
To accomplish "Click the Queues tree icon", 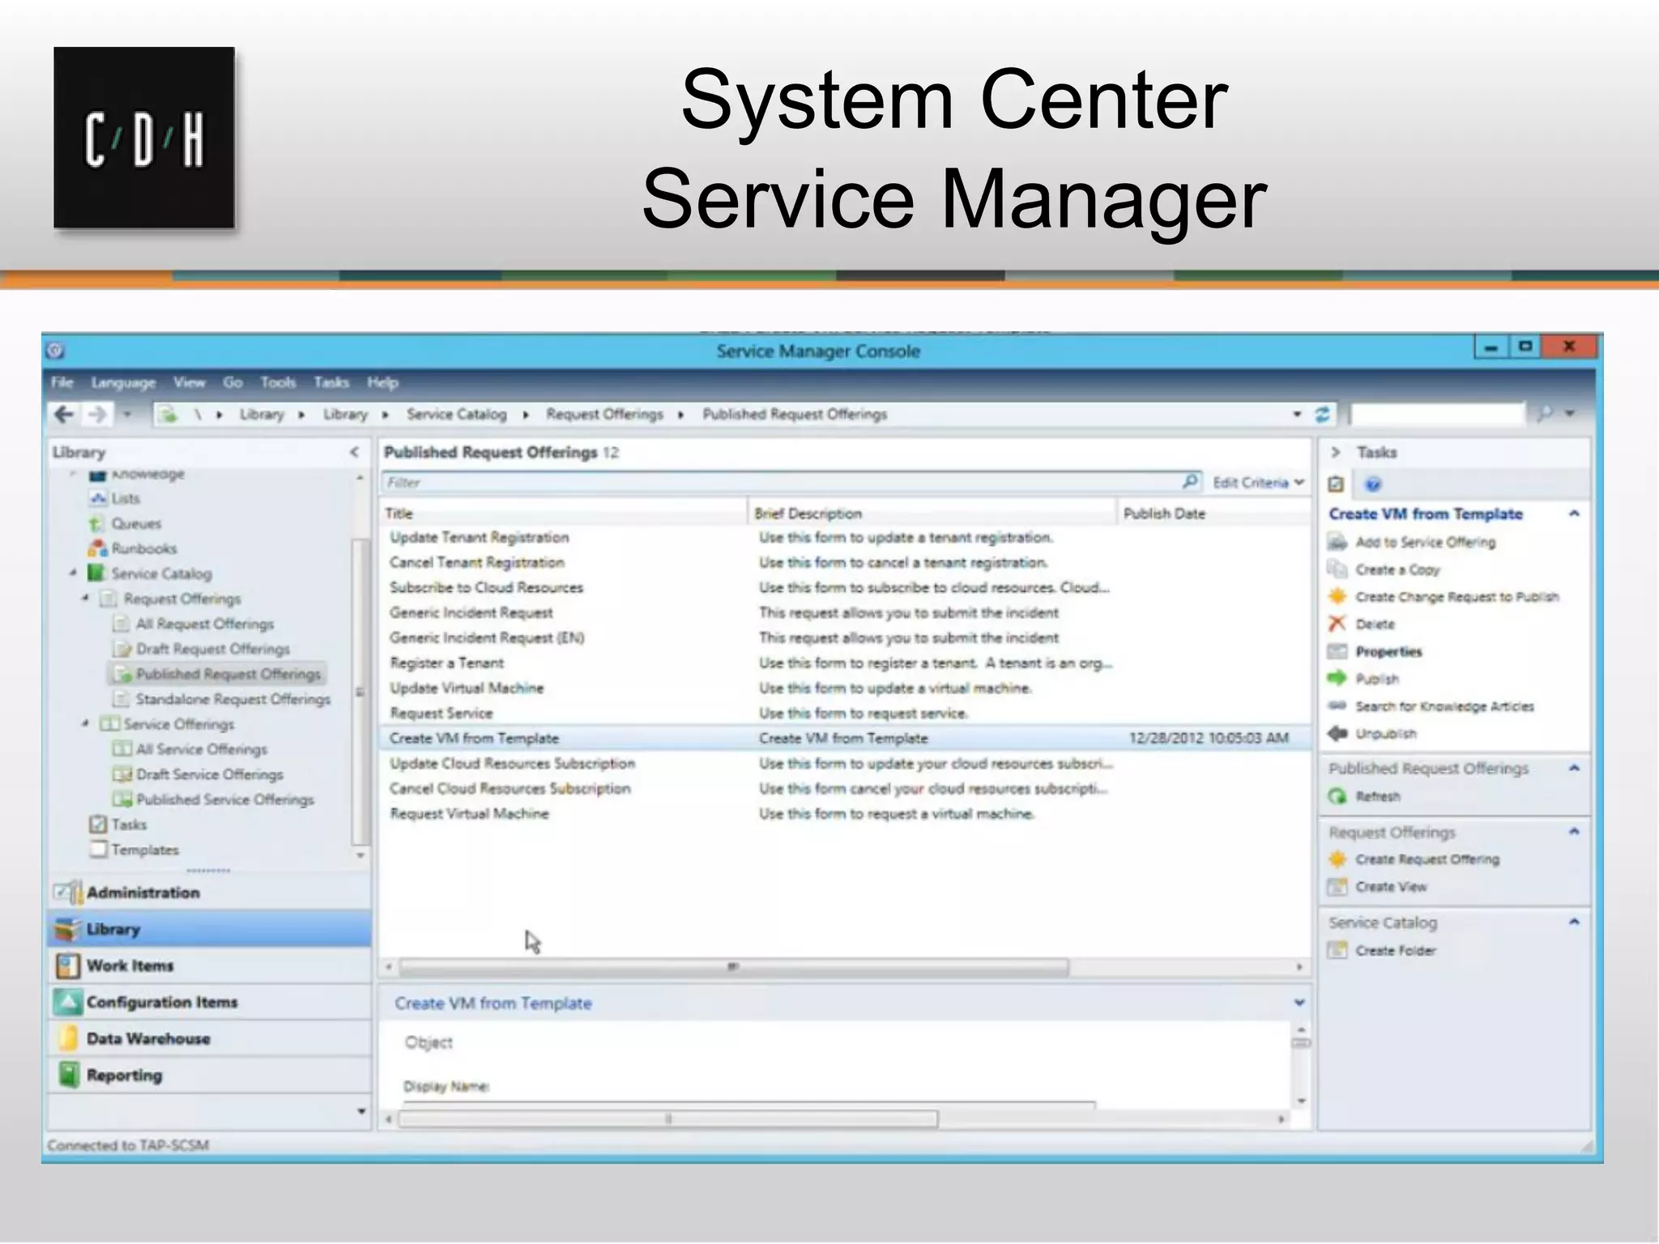I will pos(96,523).
